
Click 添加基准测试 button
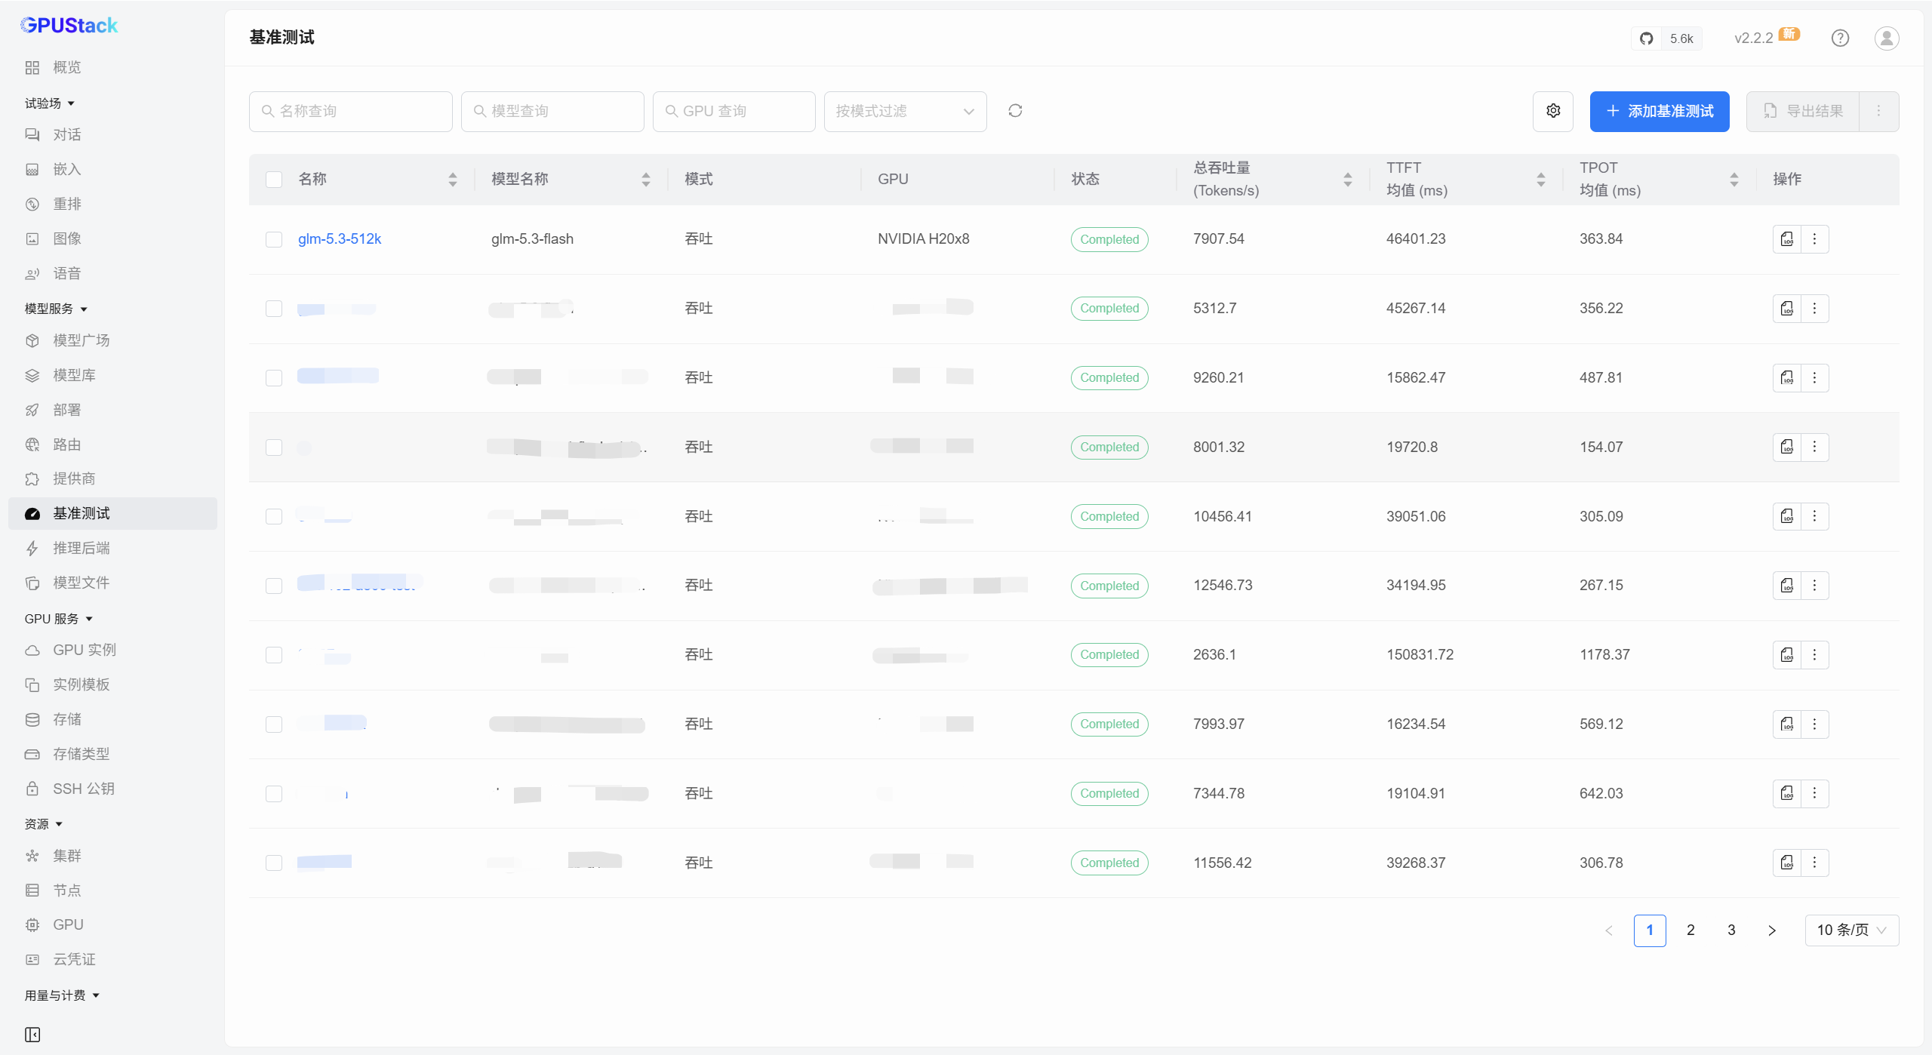point(1660,112)
